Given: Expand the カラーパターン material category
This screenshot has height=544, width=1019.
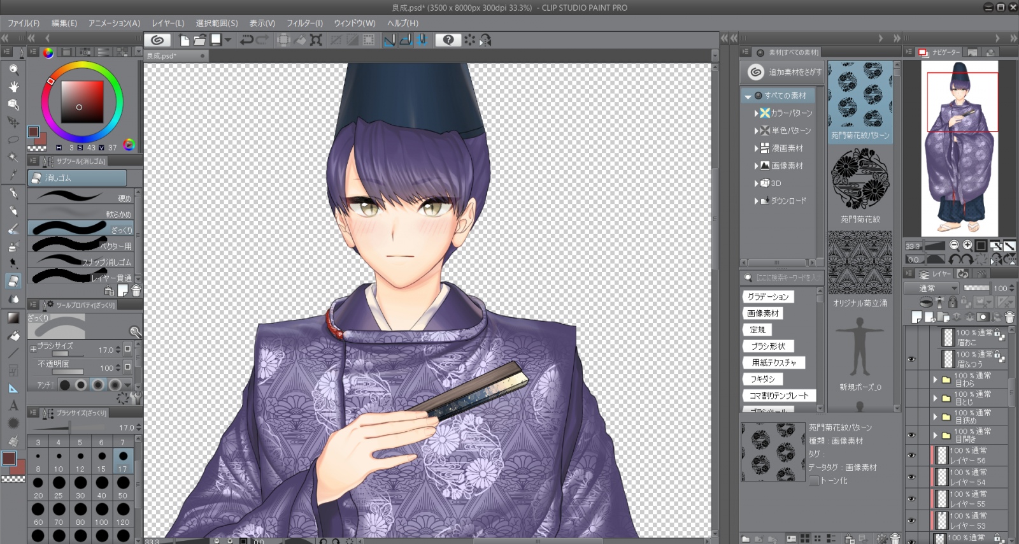Looking at the screenshot, I should point(756,113).
